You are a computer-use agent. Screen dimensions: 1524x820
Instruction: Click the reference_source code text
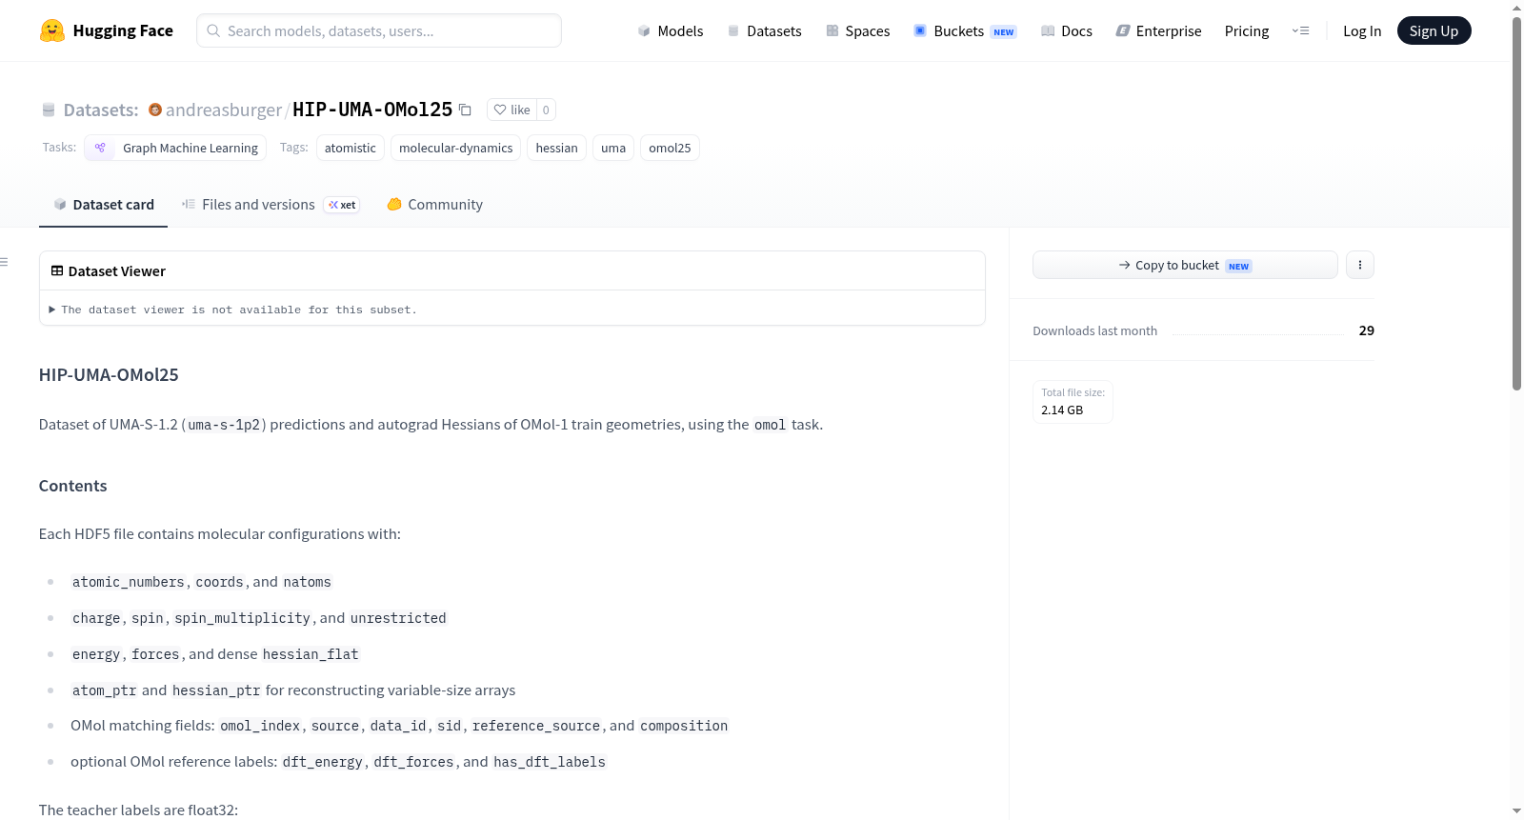[x=536, y=726]
